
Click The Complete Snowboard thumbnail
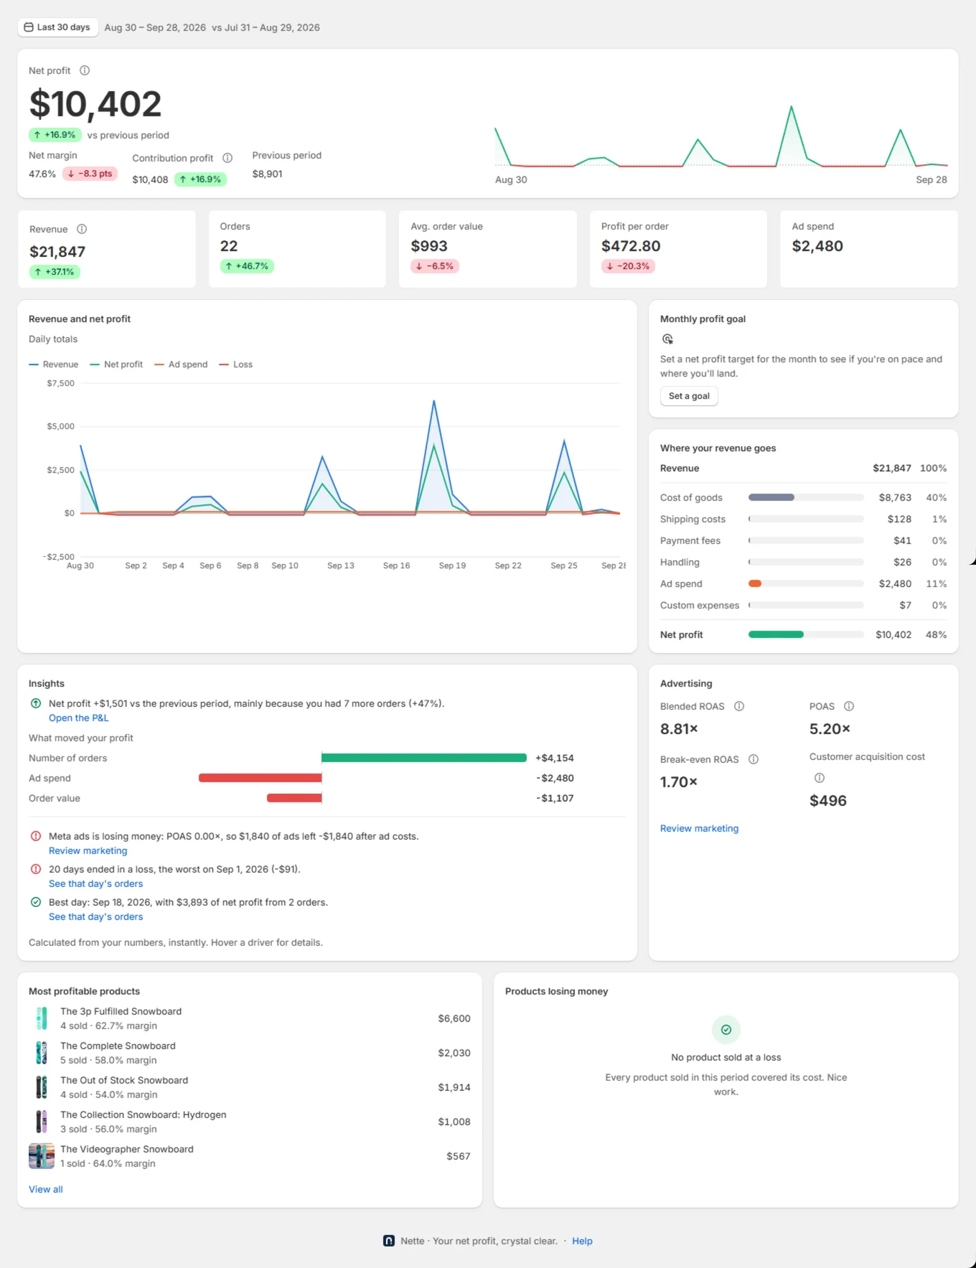42,1053
